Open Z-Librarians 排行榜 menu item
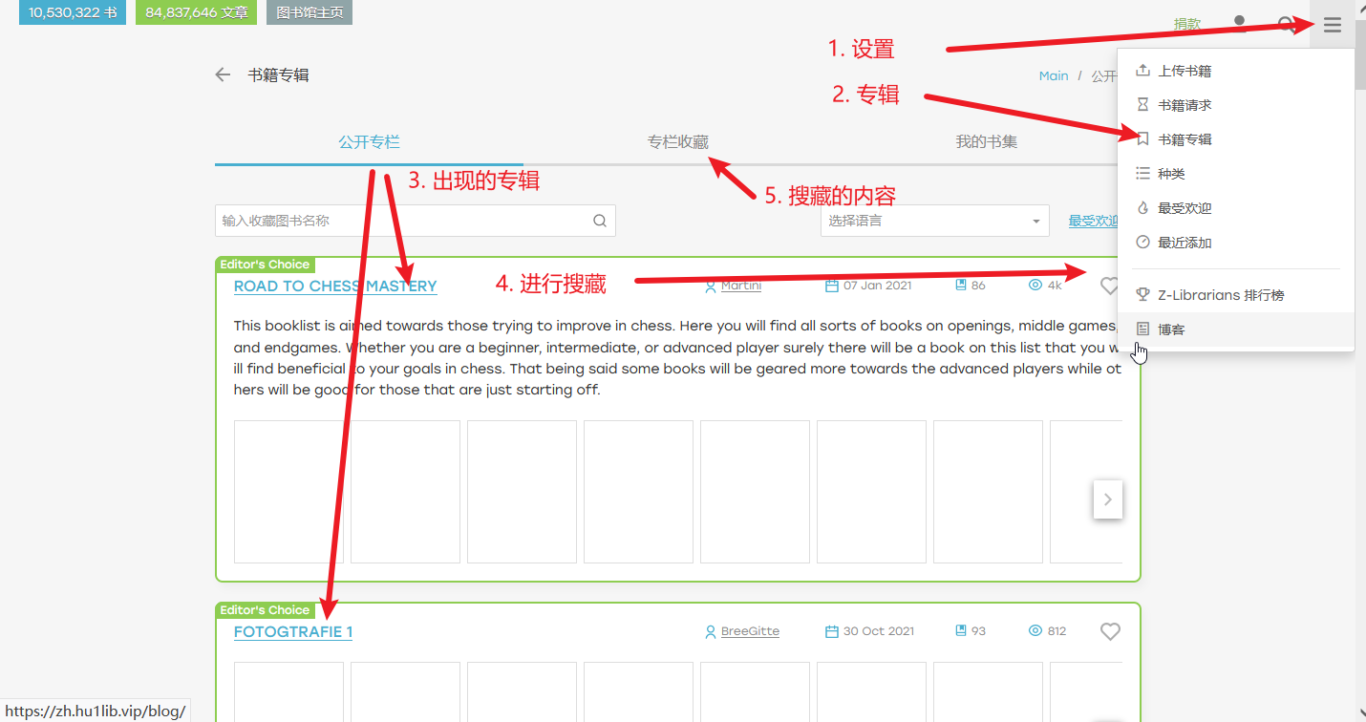 (1220, 295)
